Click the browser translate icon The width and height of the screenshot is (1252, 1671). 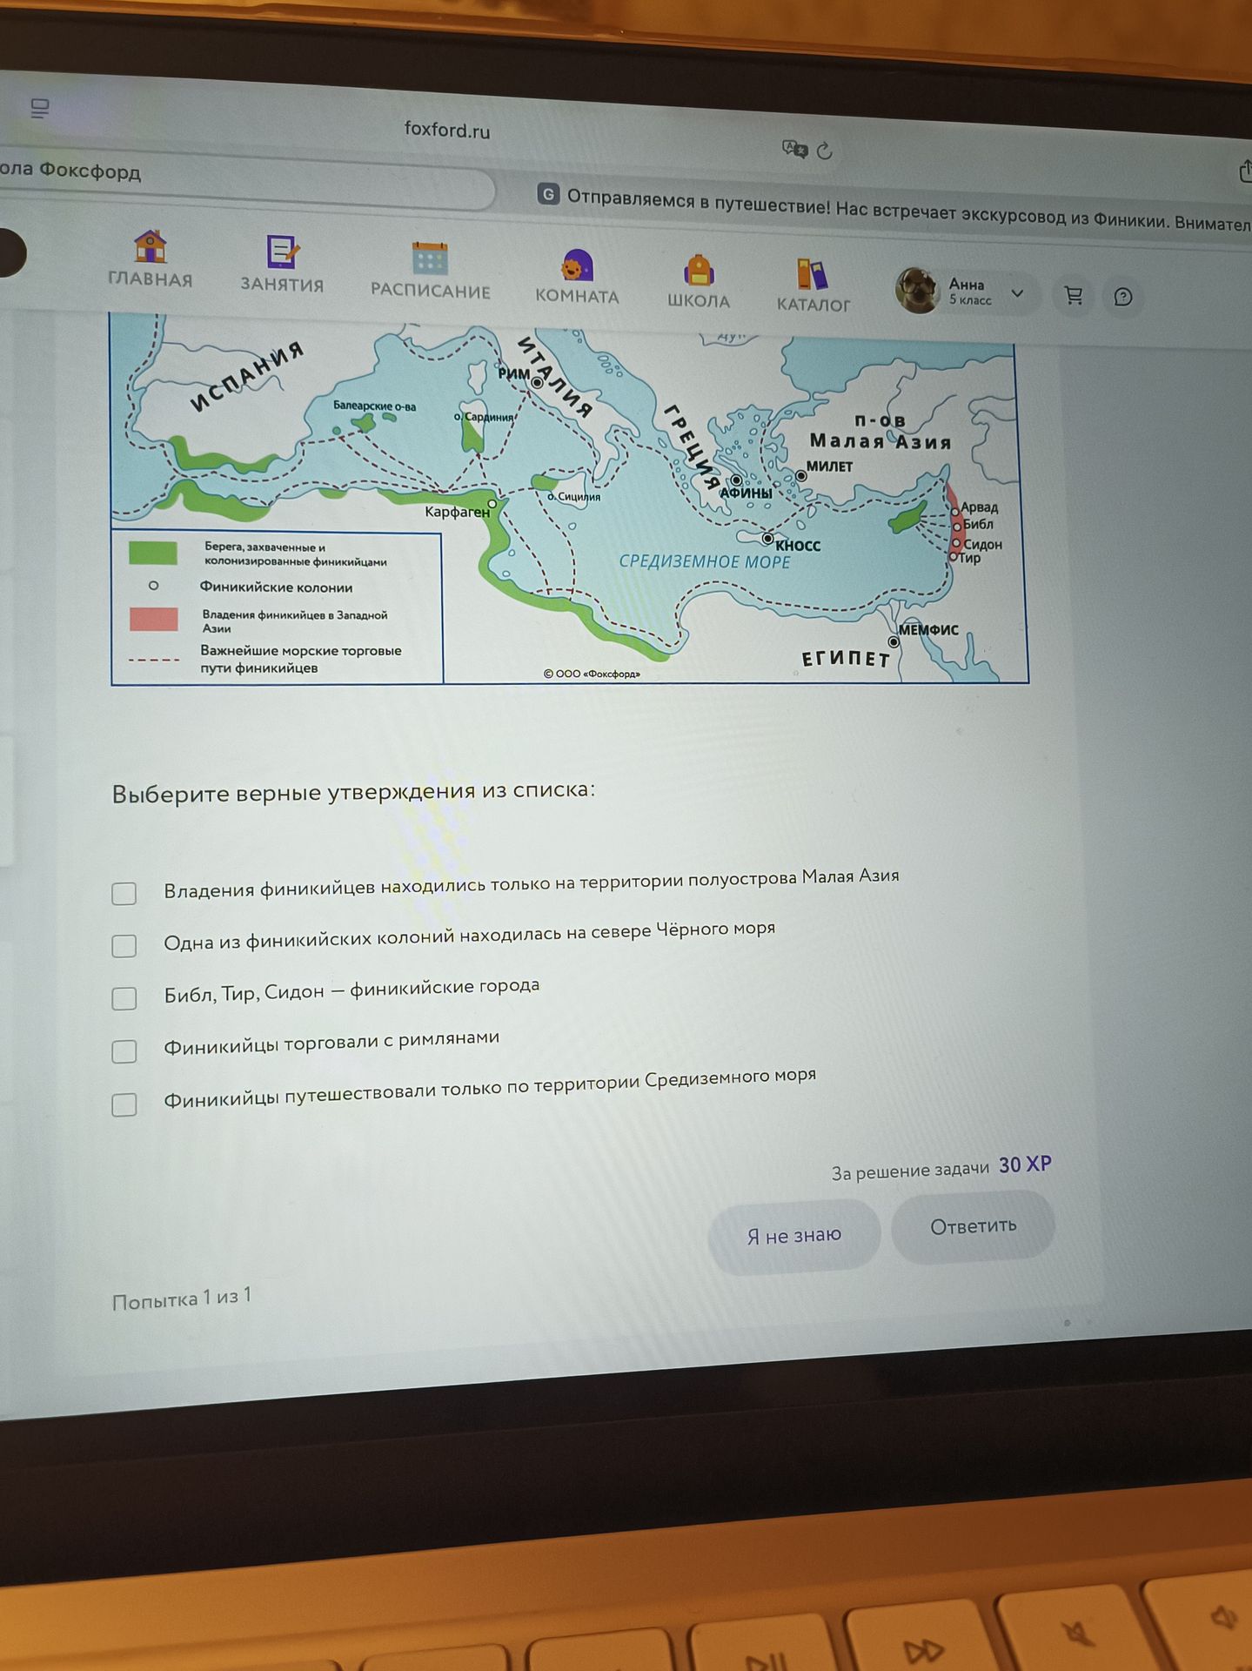(x=794, y=149)
